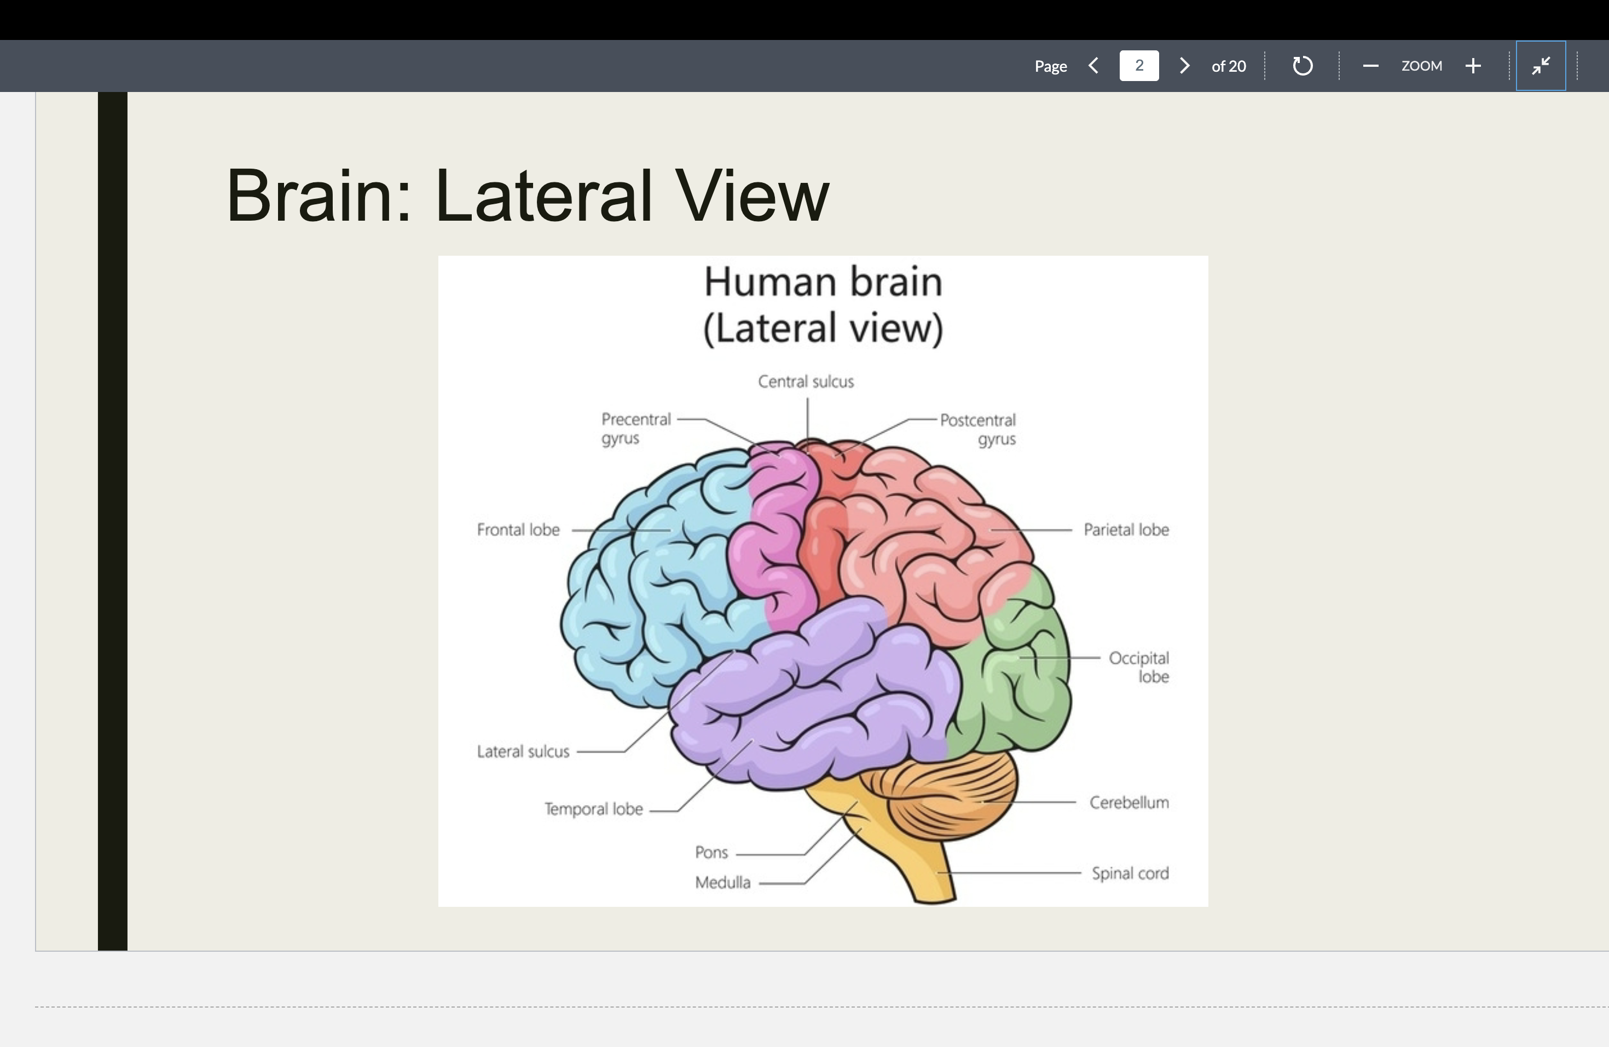Select the zoom in plus icon

[x=1473, y=66]
